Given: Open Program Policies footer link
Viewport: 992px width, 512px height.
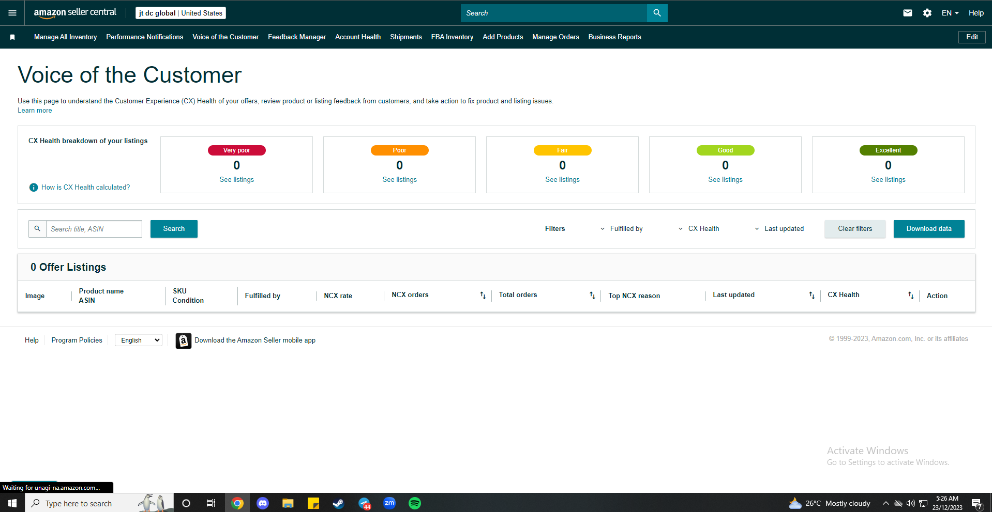Looking at the screenshot, I should coord(77,340).
